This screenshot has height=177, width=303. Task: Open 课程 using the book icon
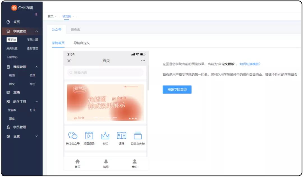point(121,136)
